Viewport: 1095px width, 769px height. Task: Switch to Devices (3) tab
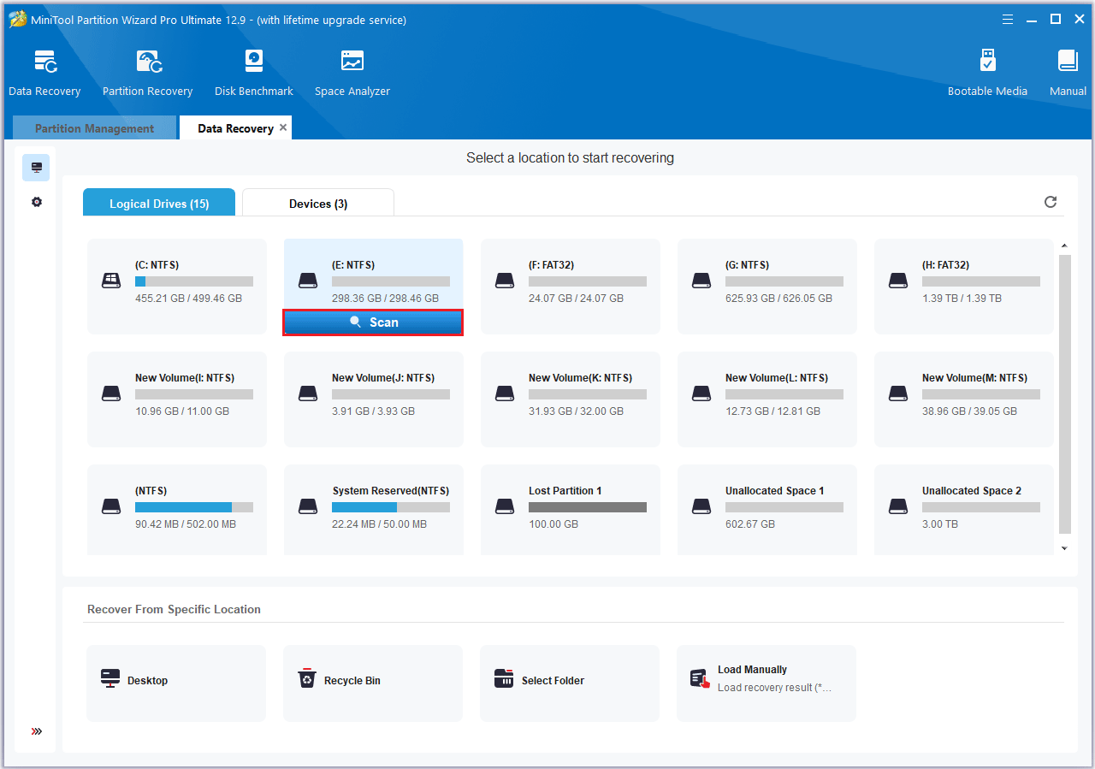318,203
